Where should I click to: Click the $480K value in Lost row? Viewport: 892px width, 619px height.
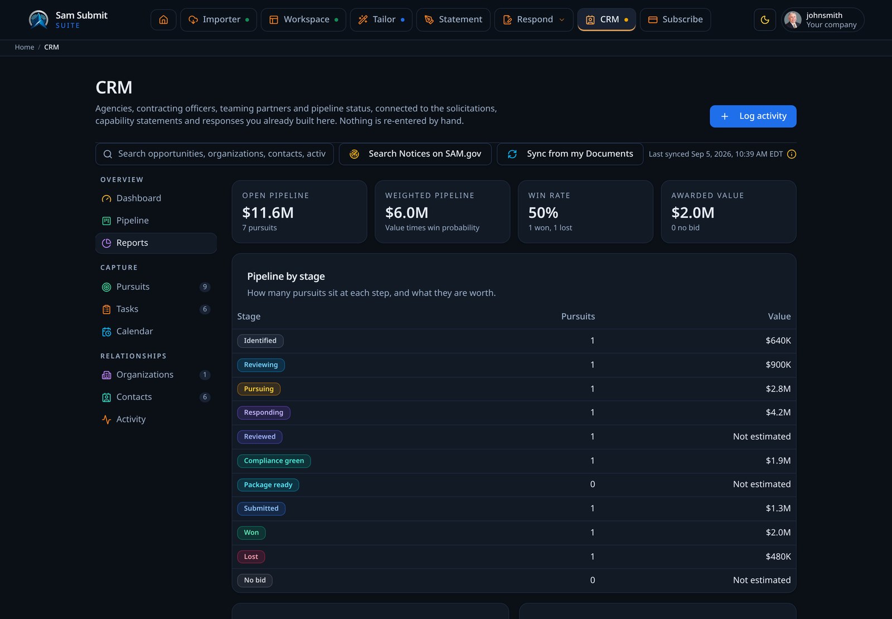[778, 557]
